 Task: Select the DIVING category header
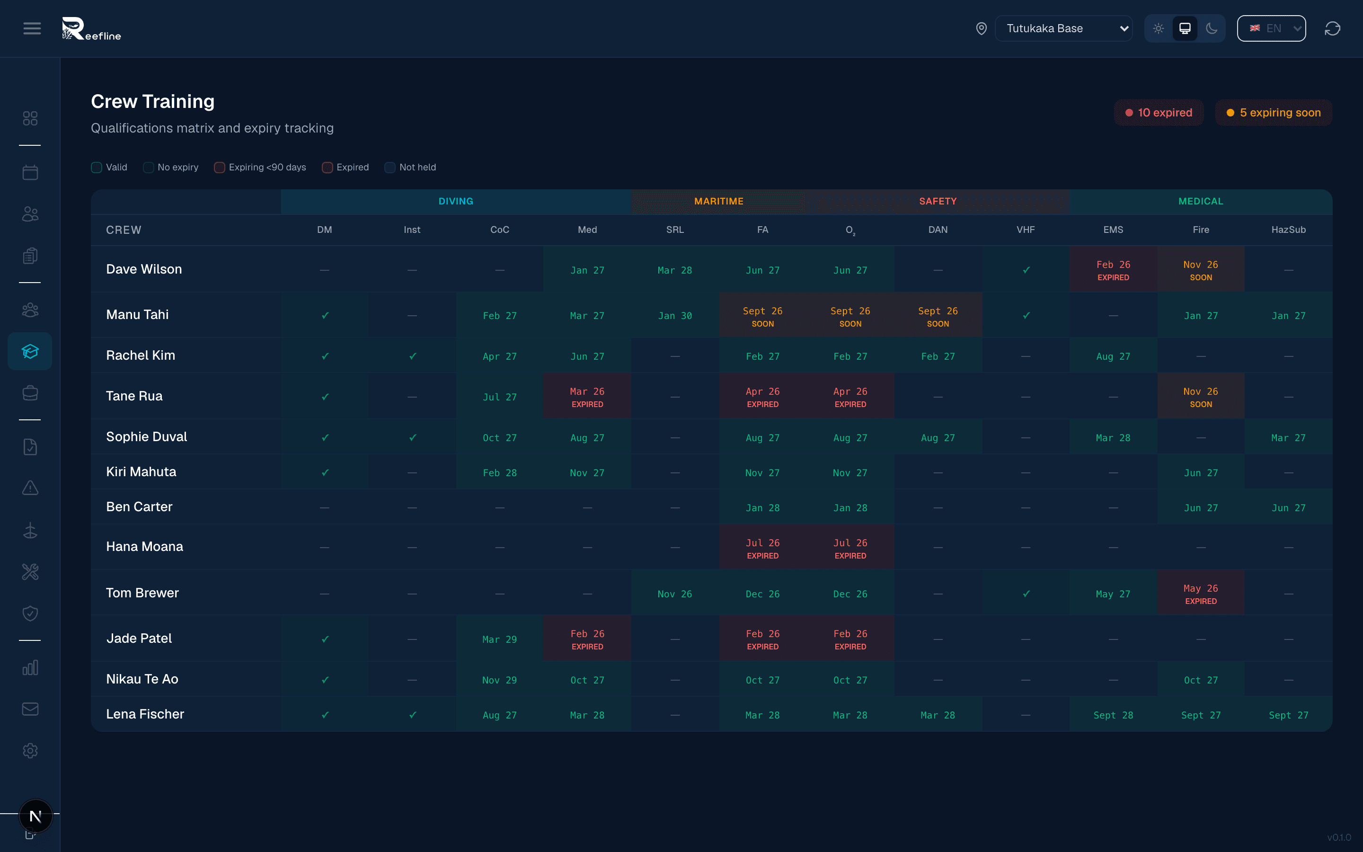point(456,202)
